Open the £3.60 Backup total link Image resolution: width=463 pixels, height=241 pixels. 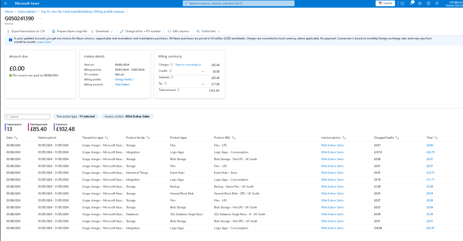[430, 187]
